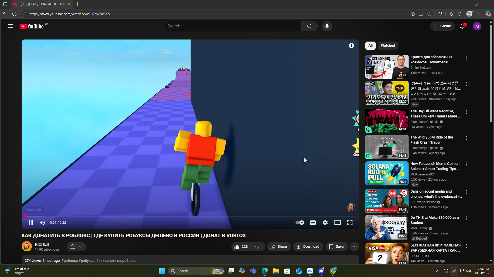The image size is (494, 277).
Task: Open player settings gear
Action: coord(325,223)
